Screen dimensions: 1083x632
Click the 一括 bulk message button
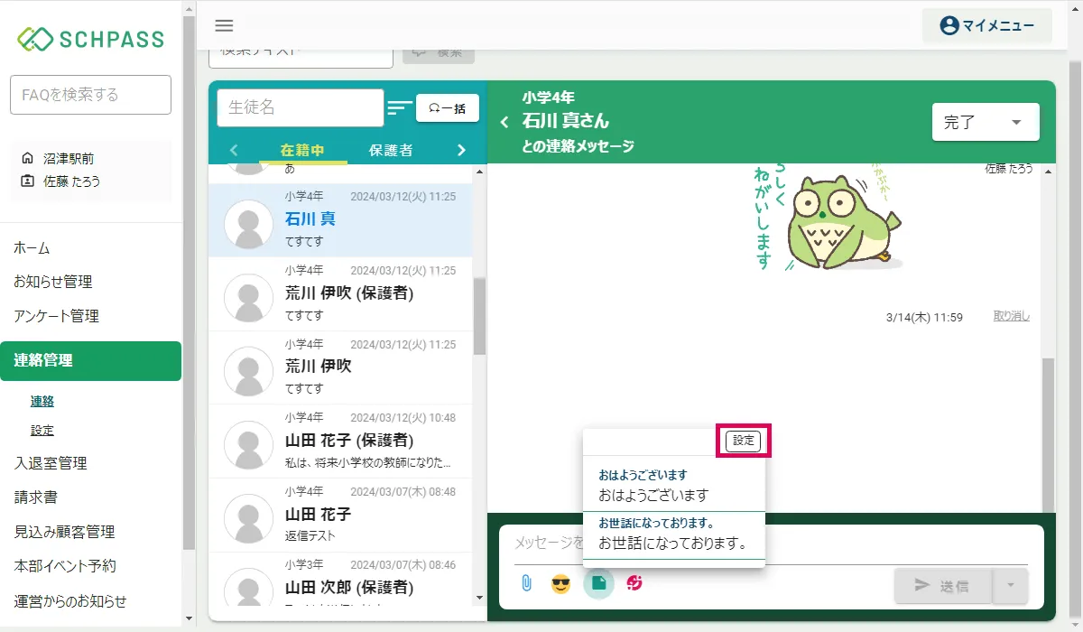(x=448, y=107)
